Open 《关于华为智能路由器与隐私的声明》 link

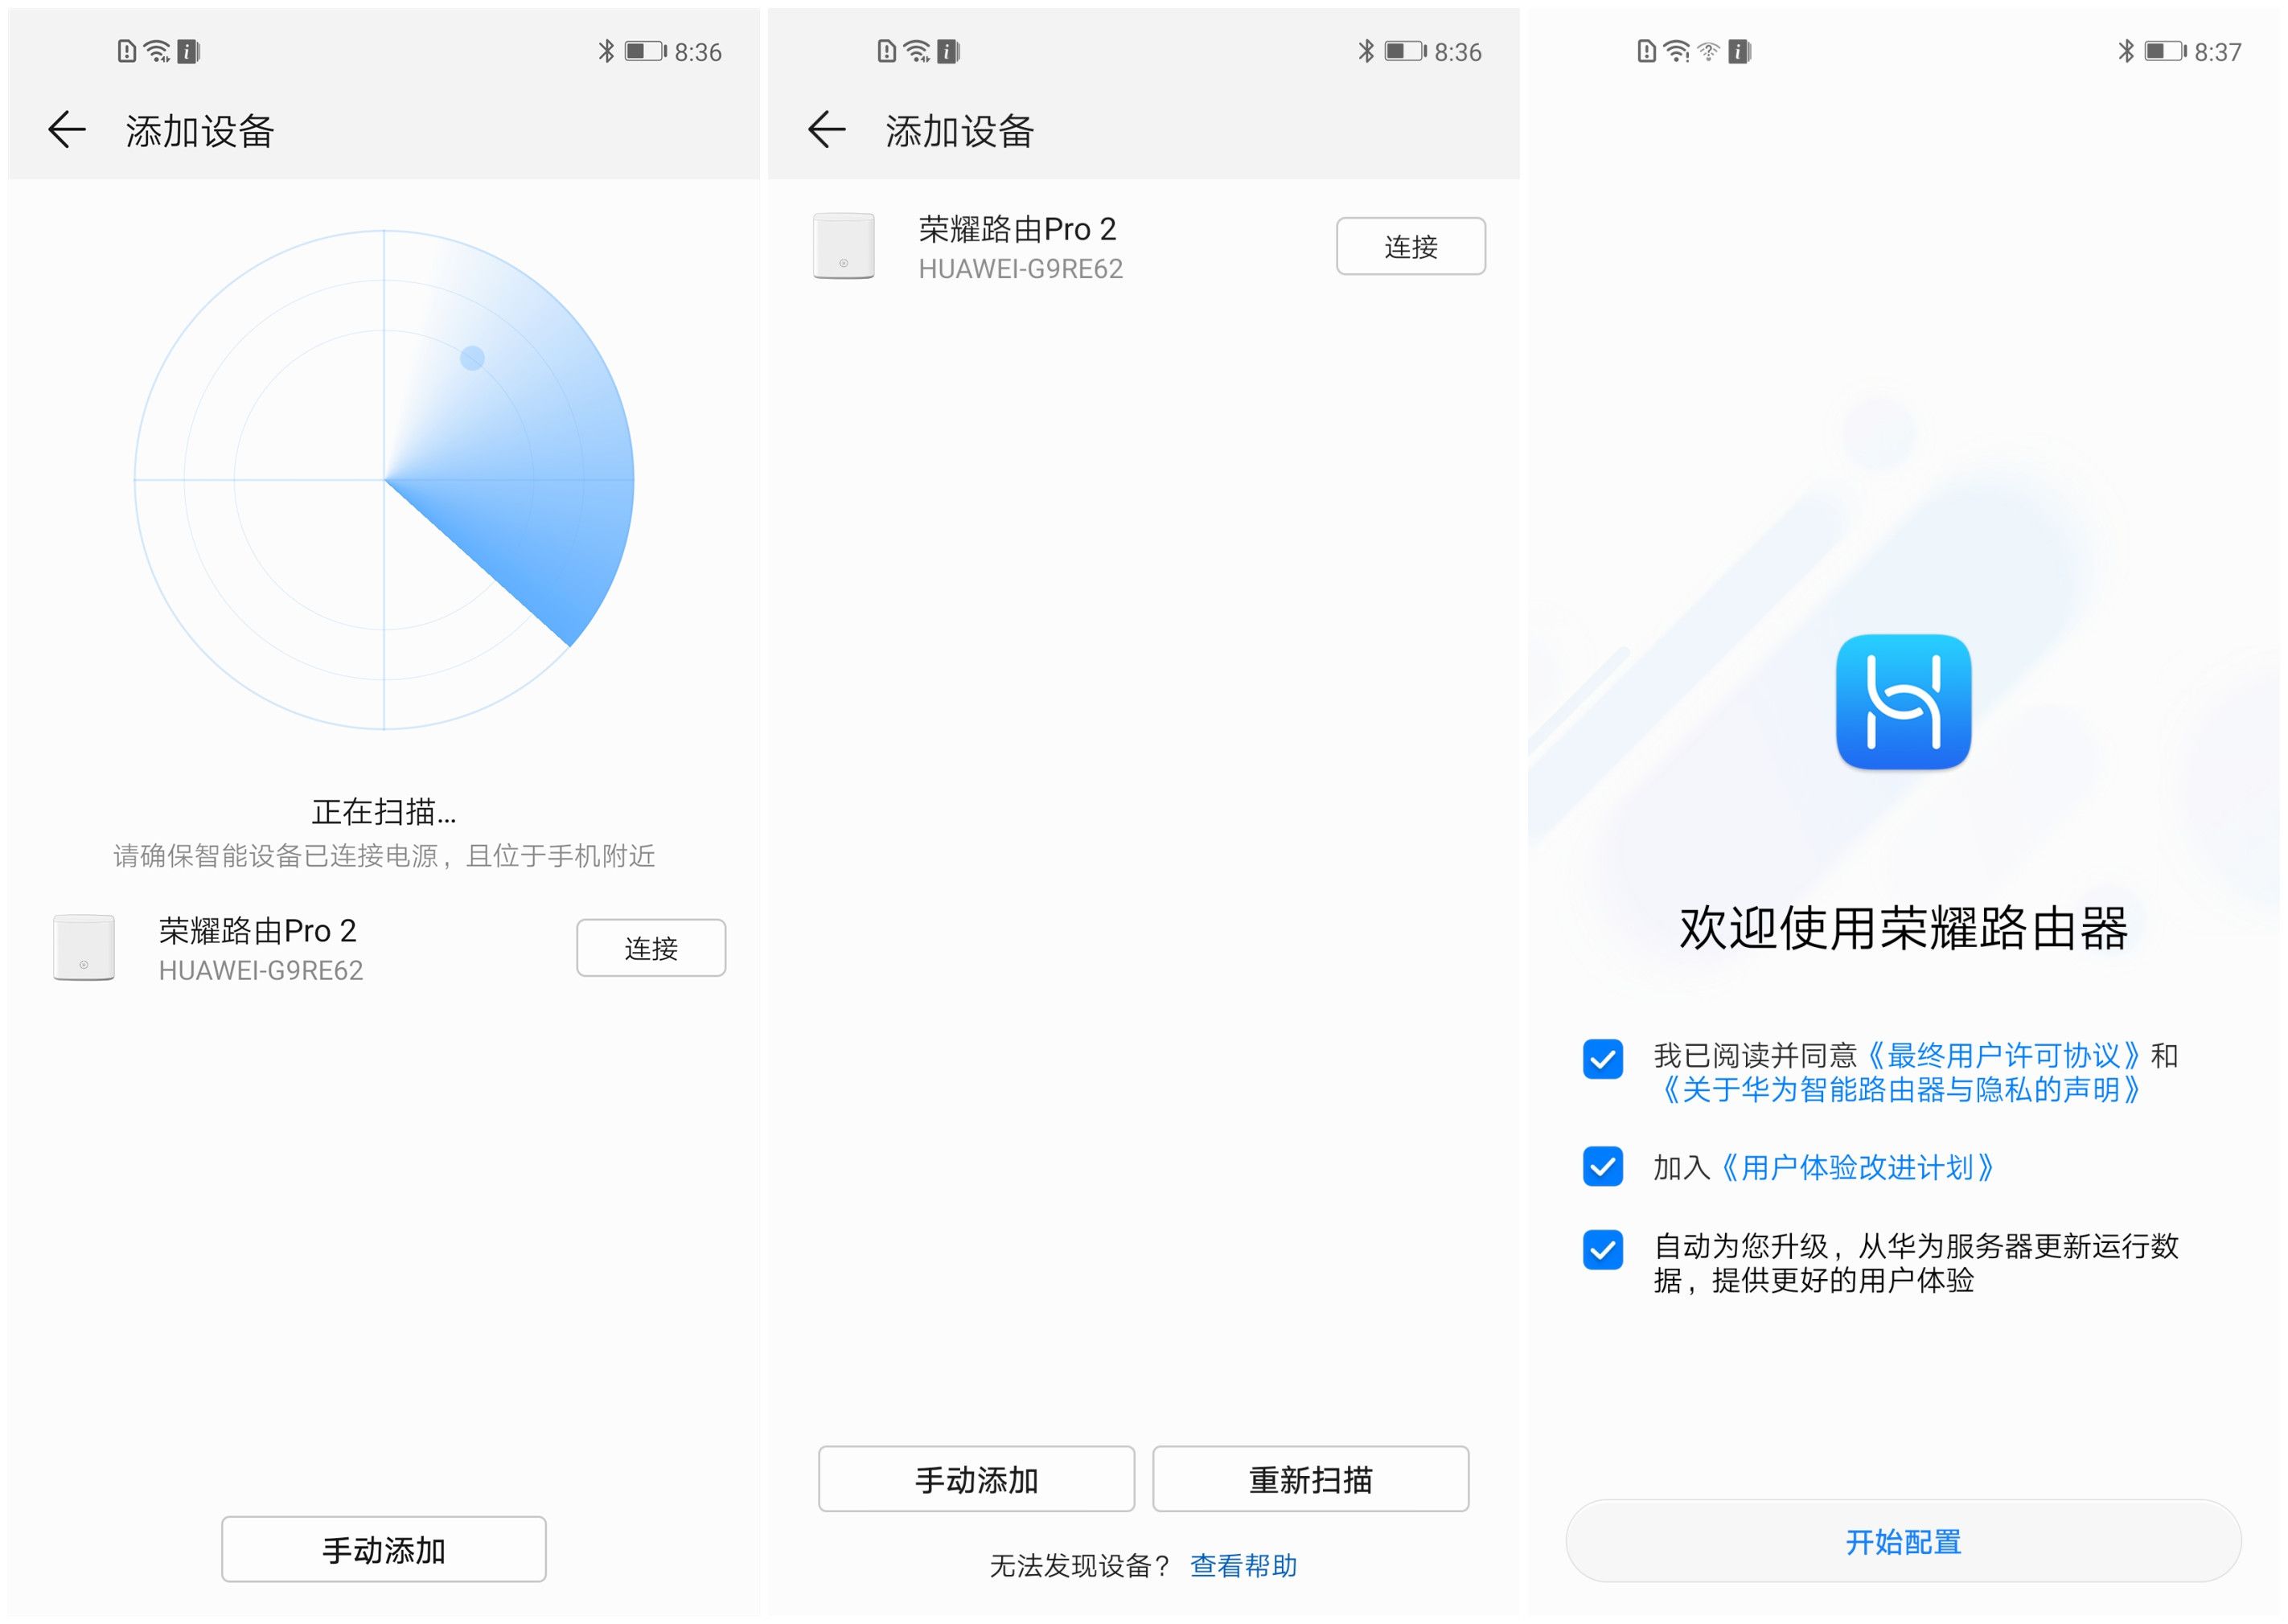point(1901,1089)
